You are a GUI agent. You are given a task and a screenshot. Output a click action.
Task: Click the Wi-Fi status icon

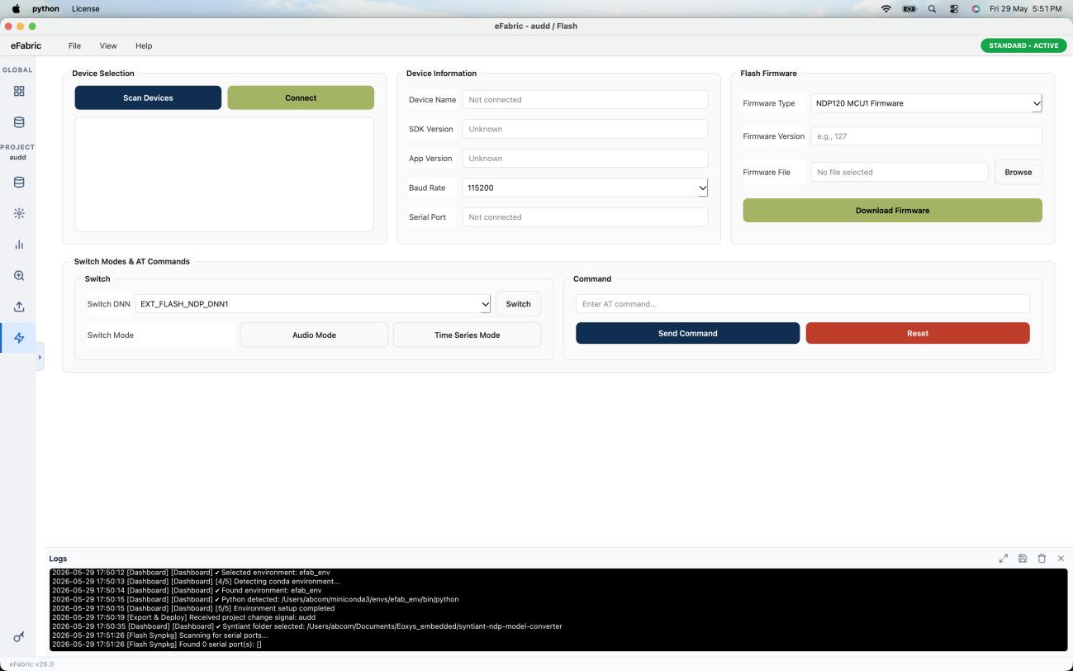click(886, 8)
